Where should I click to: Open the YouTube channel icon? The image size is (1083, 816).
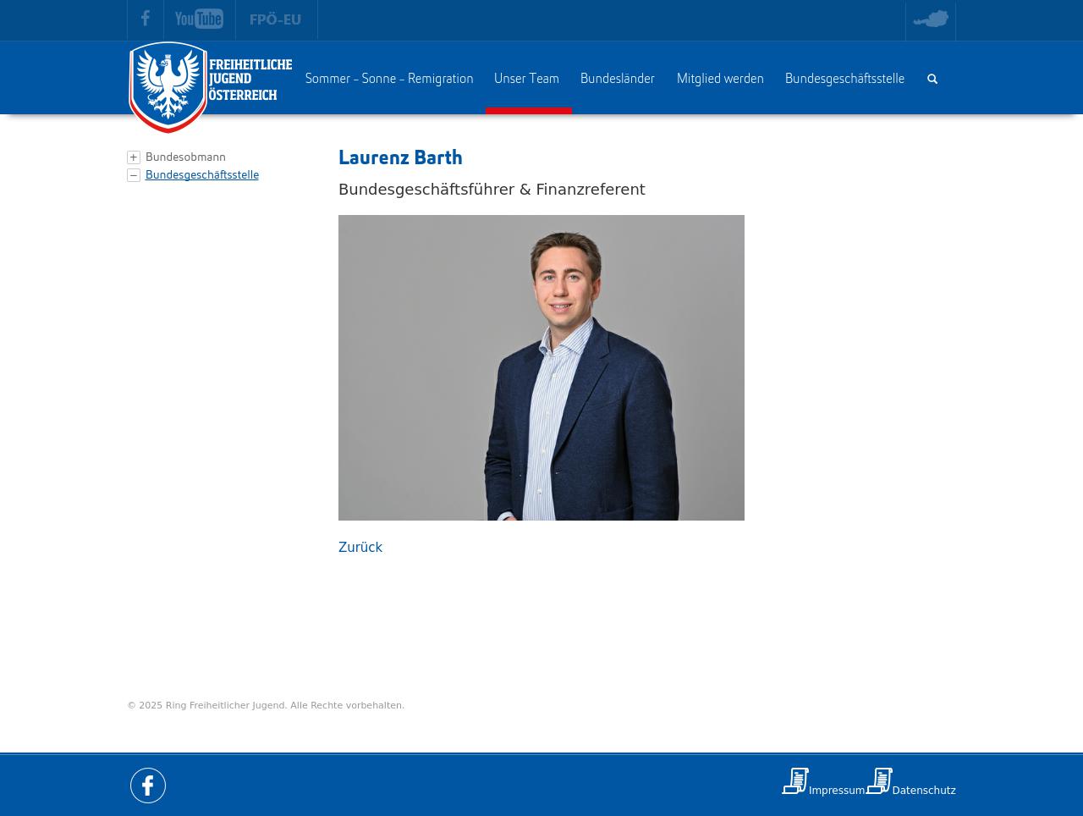(x=199, y=19)
